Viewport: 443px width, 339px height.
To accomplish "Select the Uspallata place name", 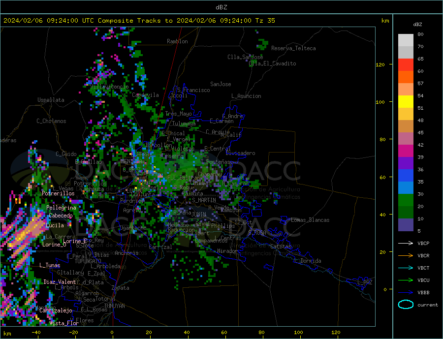I will [x=51, y=100].
